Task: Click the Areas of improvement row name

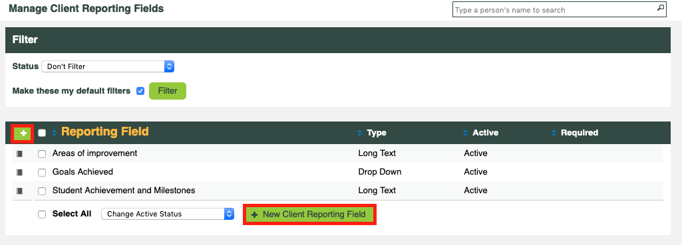Action: (95, 153)
